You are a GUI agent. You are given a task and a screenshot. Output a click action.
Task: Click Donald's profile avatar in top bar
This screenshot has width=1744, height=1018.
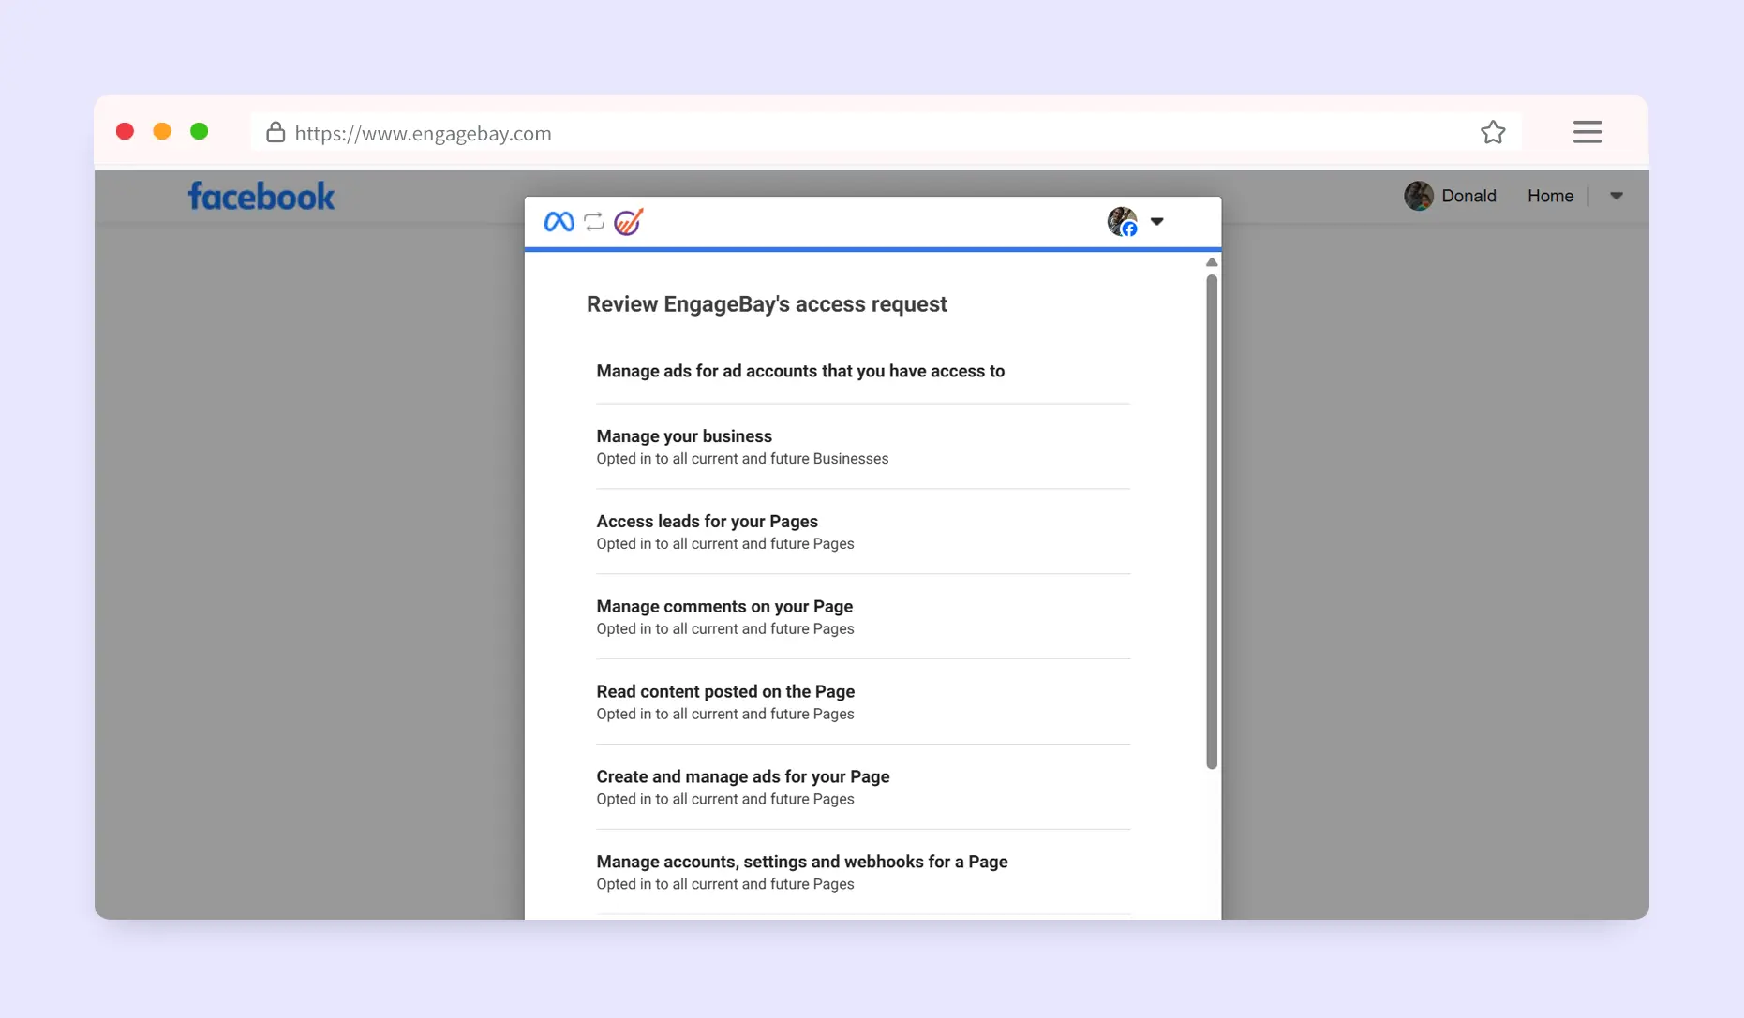pos(1418,196)
